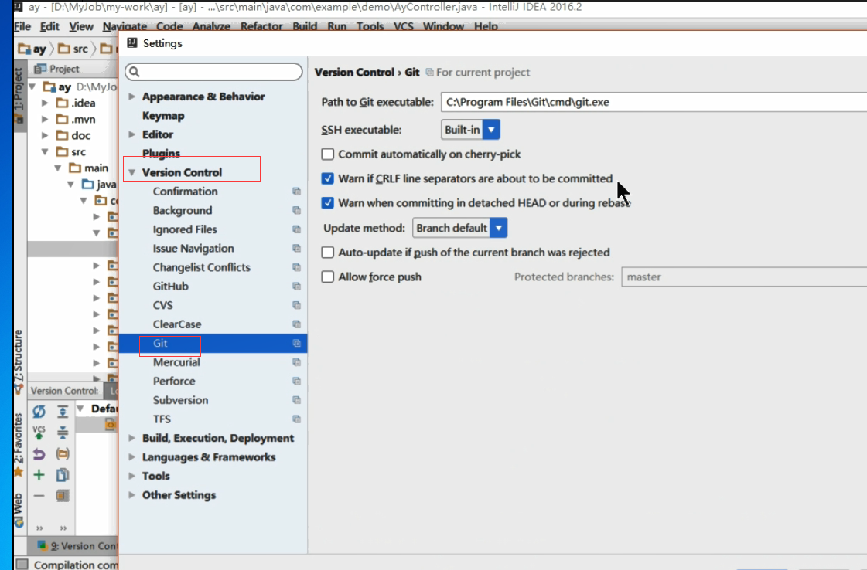Click the per-project icon beside TFS
This screenshot has width=867, height=570.
(x=296, y=419)
